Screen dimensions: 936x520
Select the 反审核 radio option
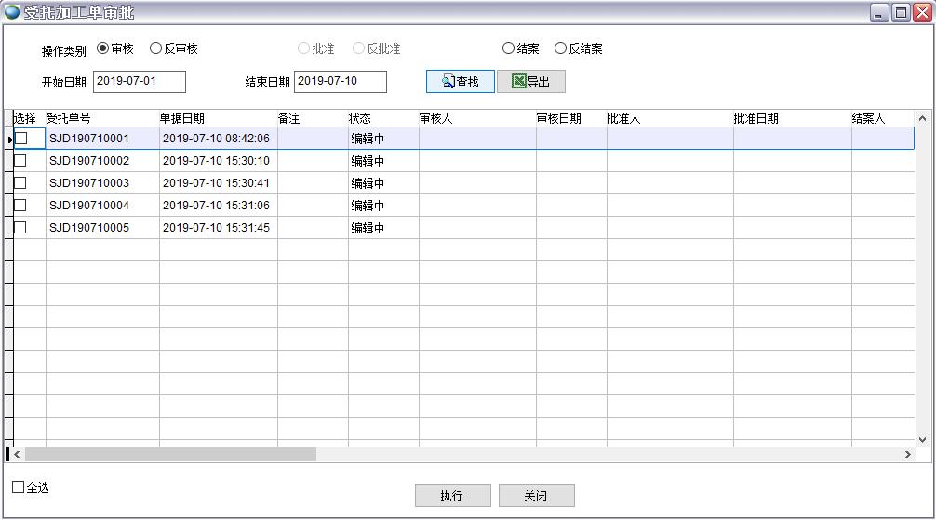pos(156,48)
